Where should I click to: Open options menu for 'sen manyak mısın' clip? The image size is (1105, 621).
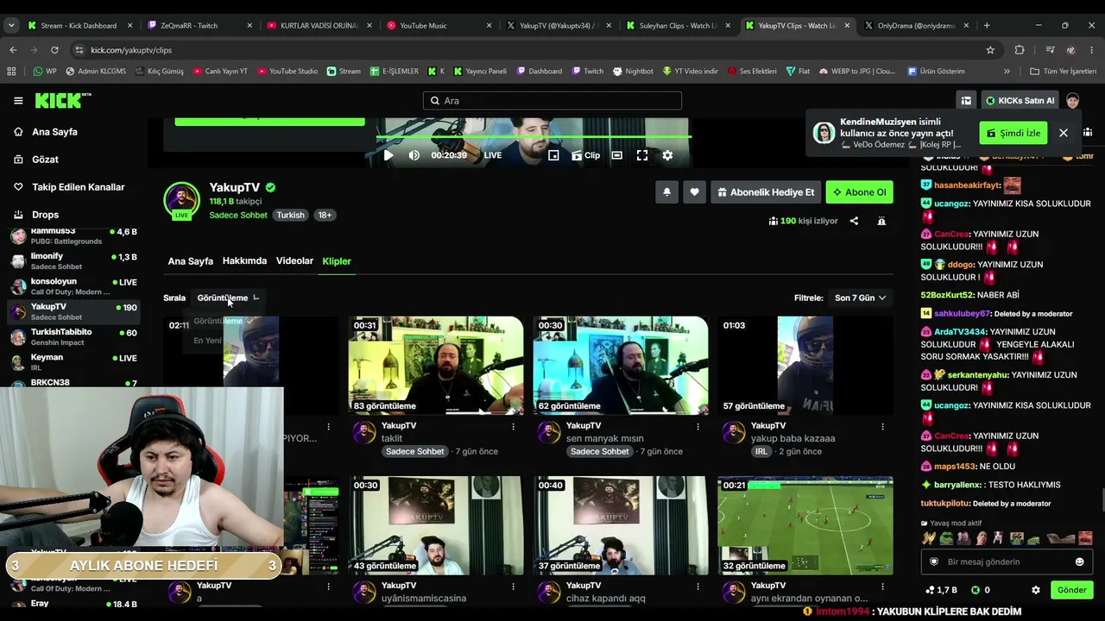(698, 426)
